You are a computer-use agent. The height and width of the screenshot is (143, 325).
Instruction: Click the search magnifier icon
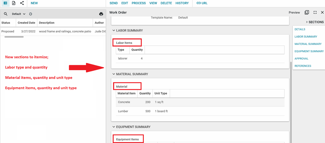point(5,14)
